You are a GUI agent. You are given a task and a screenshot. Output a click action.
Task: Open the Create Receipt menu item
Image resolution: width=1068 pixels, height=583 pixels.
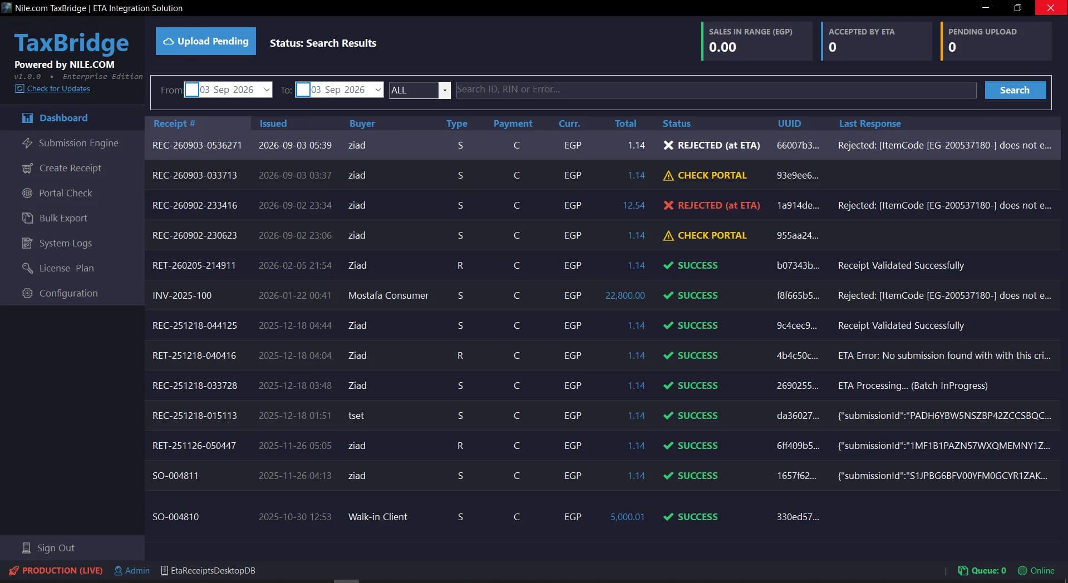(x=72, y=168)
